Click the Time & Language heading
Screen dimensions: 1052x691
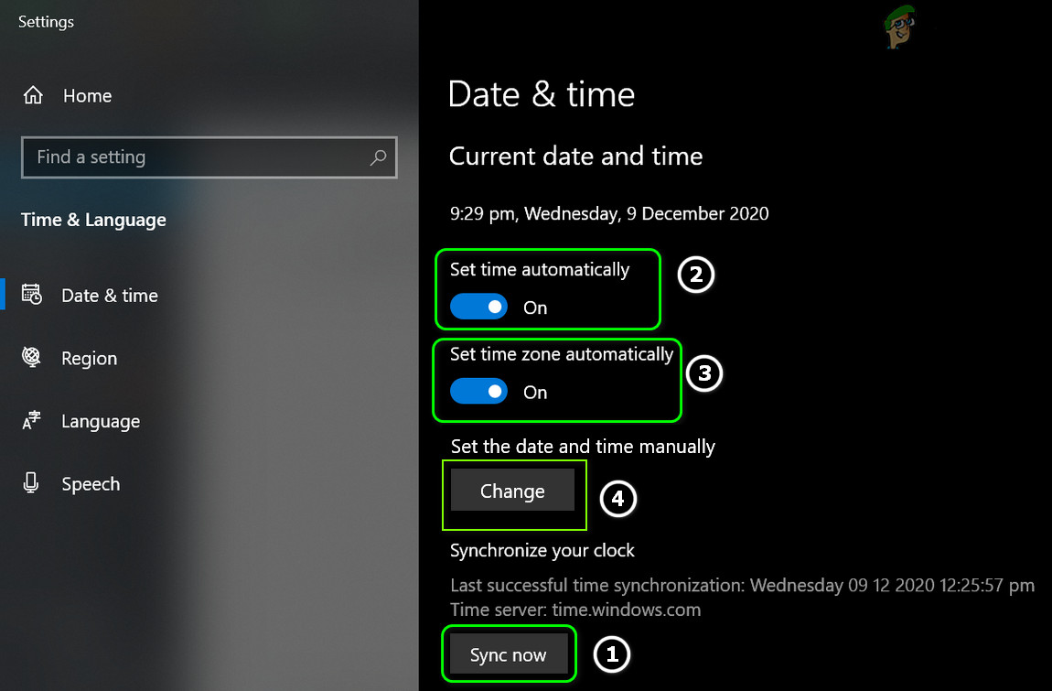[x=93, y=221]
